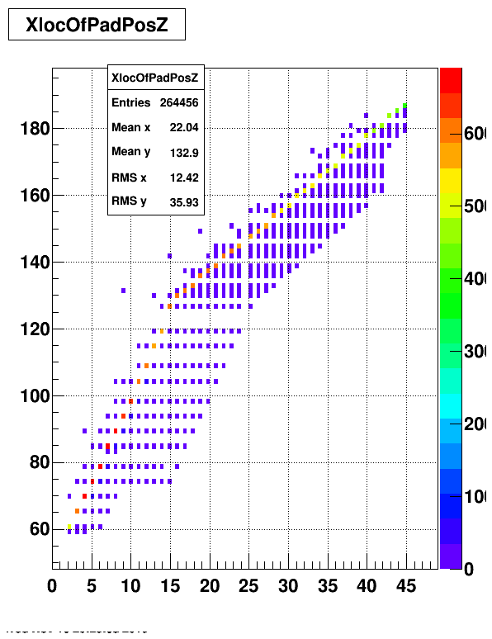Viewport: 492px width, 639px height.
Task: Click the x-axis tick label 10
Action: (x=130, y=586)
